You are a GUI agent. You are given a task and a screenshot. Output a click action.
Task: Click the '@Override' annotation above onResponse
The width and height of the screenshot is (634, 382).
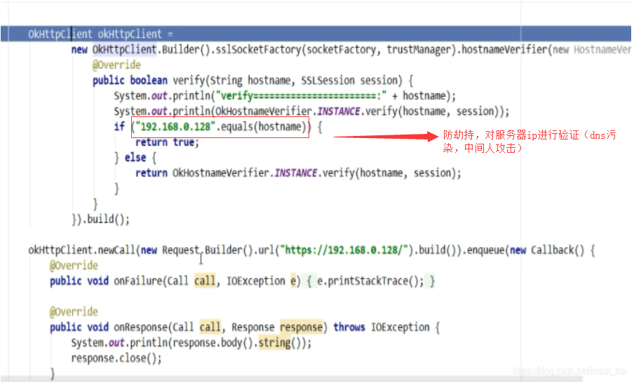coord(74,312)
